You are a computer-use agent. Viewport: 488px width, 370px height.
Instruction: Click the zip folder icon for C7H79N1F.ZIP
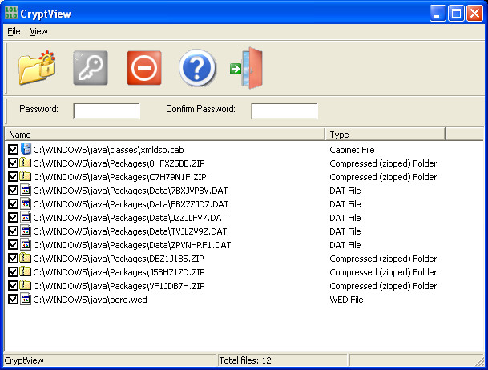(x=26, y=176)
